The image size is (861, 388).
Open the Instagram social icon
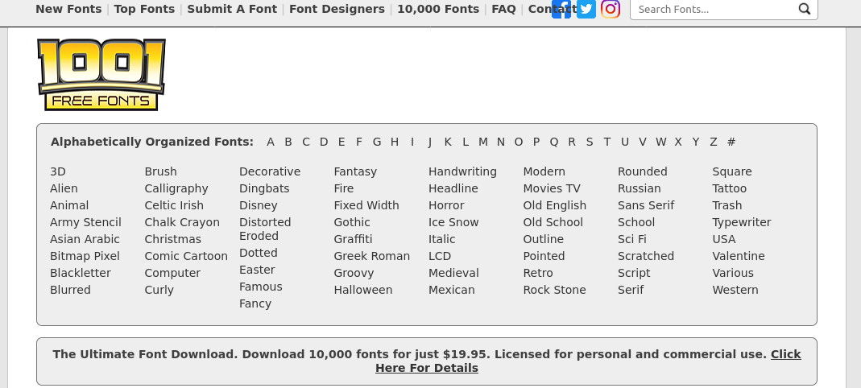(x=611, y=9)
